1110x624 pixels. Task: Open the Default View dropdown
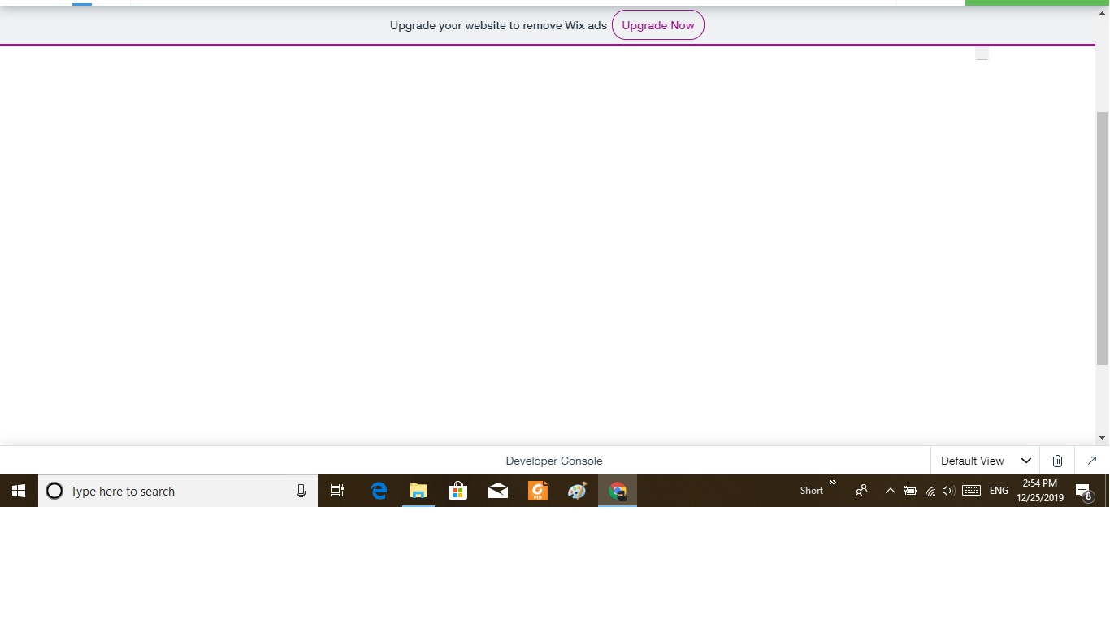click(x=986, y=461)
